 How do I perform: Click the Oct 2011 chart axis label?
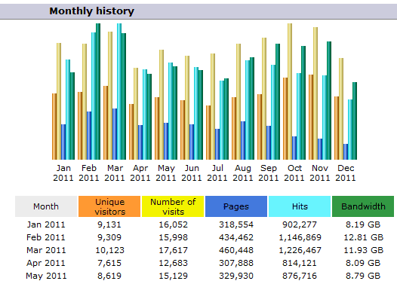pyautogui.click(x=294, y=173)
